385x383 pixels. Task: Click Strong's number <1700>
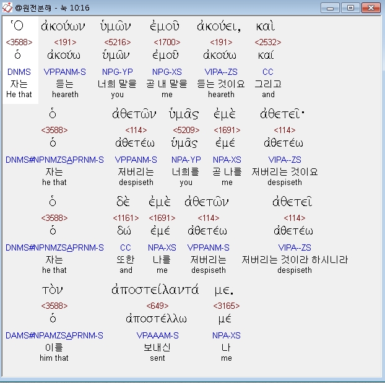167,42
